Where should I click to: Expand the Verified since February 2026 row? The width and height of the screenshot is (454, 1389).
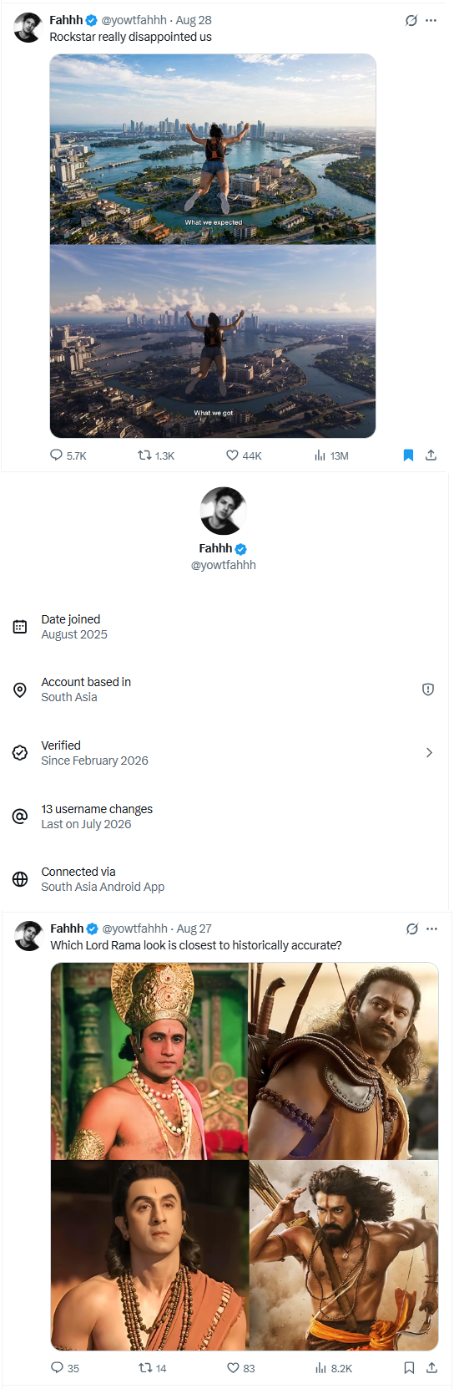[x=224, y=753]
